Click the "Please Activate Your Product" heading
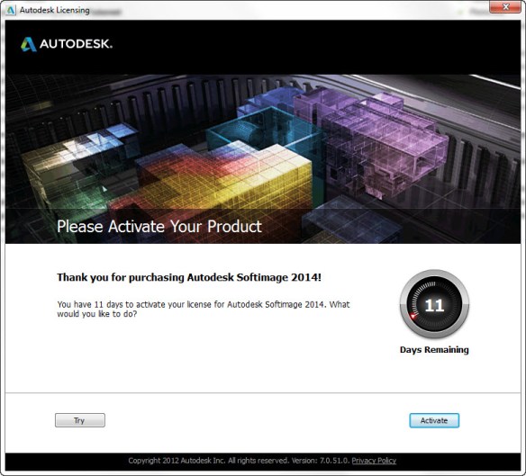Viewport: 526px width, 476px height. pos(159,227)
